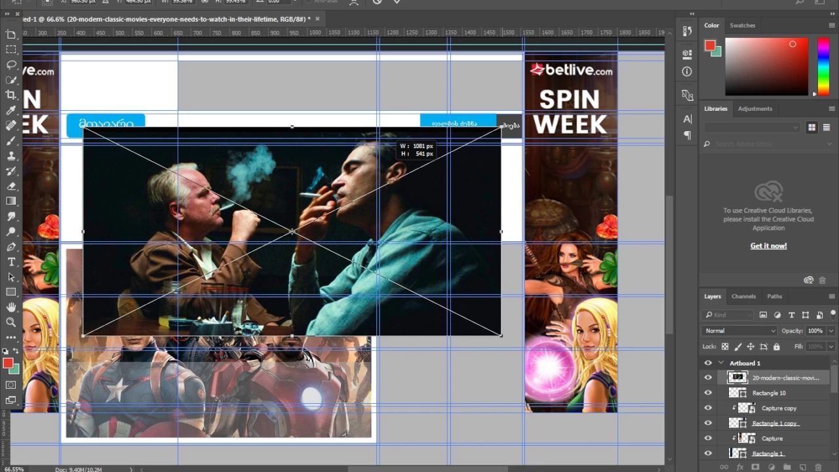Hide the 20-modern-classic-movi layer

point(708,378)
